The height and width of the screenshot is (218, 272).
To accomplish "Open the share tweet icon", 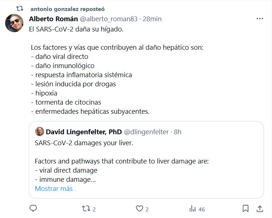I will click(x=260, y=209).
